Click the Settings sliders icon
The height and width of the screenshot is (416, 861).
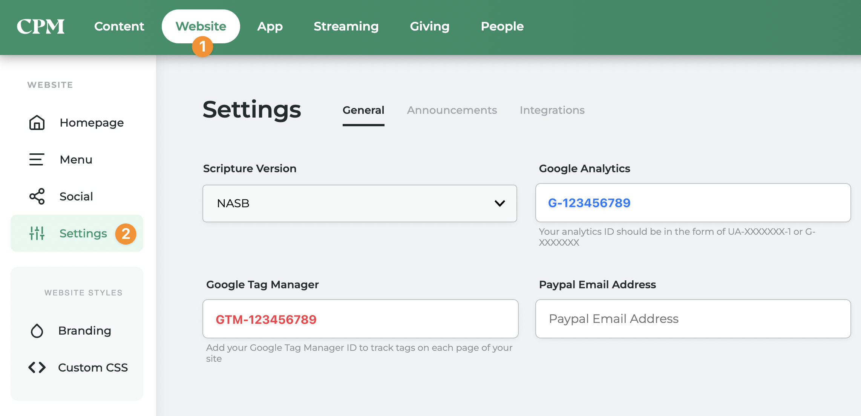[x=37, y=233]
